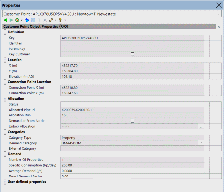Collapse the Allocation section
224x192 pixels.
5,99
